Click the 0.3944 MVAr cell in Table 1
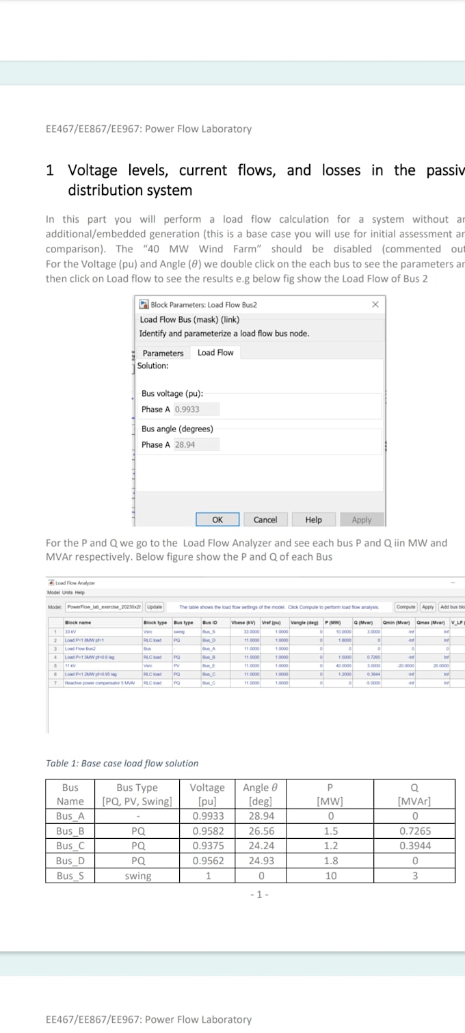Image resolution: width=465 pixels, height=1033 pixels. 414,846
